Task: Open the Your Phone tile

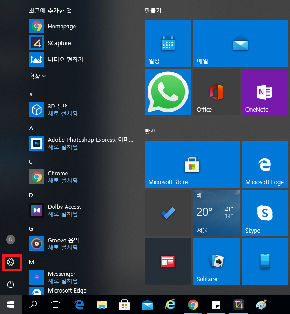Action: click(x=265, y=261)
